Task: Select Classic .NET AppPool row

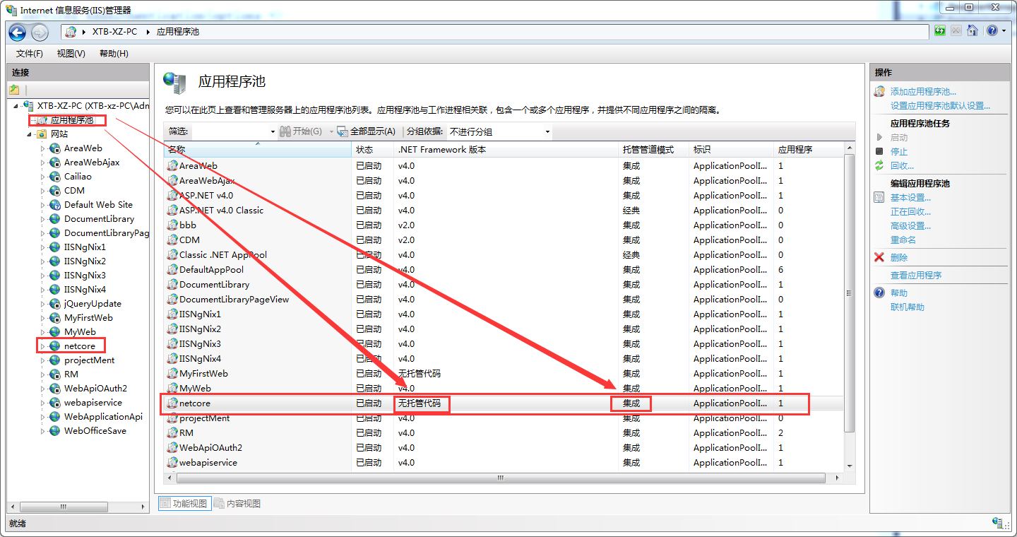Action: [504, 255]
